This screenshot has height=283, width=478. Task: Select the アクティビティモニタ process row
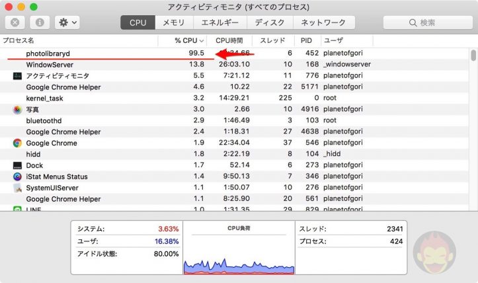pos(234,76)
